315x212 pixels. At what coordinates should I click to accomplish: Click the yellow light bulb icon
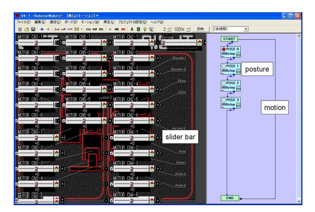pyautogui.click(x=145, y=29)
